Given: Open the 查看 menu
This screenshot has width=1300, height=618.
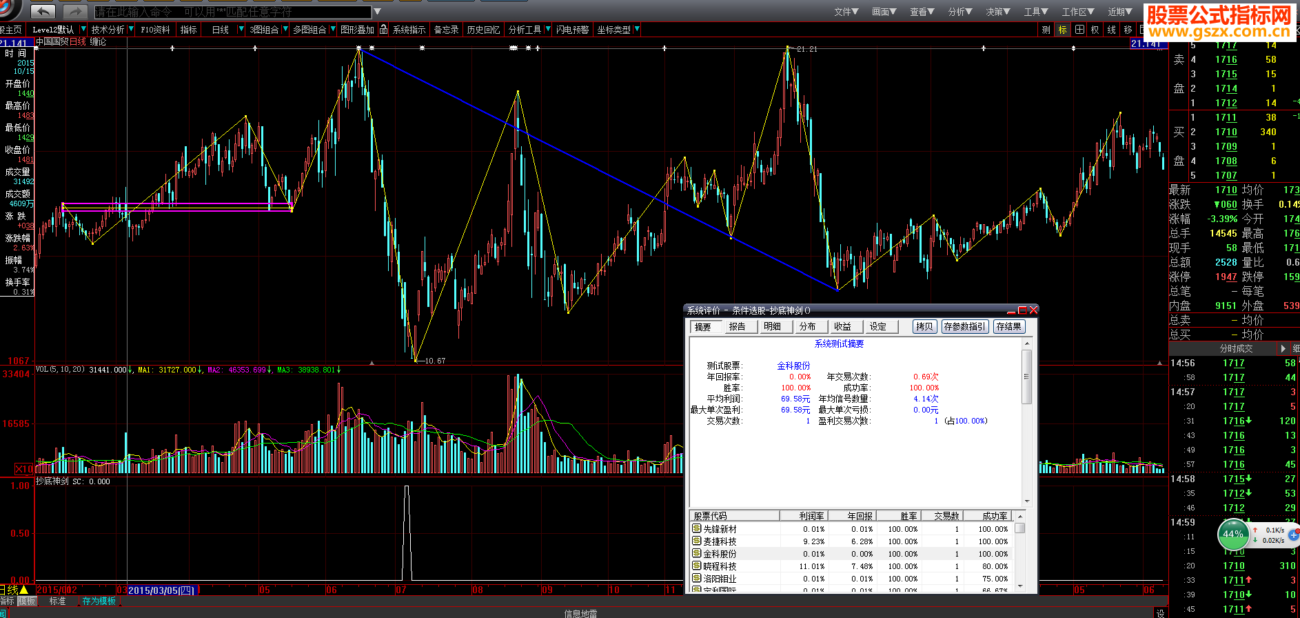Looking at the screenshot, I should [922, 12].
